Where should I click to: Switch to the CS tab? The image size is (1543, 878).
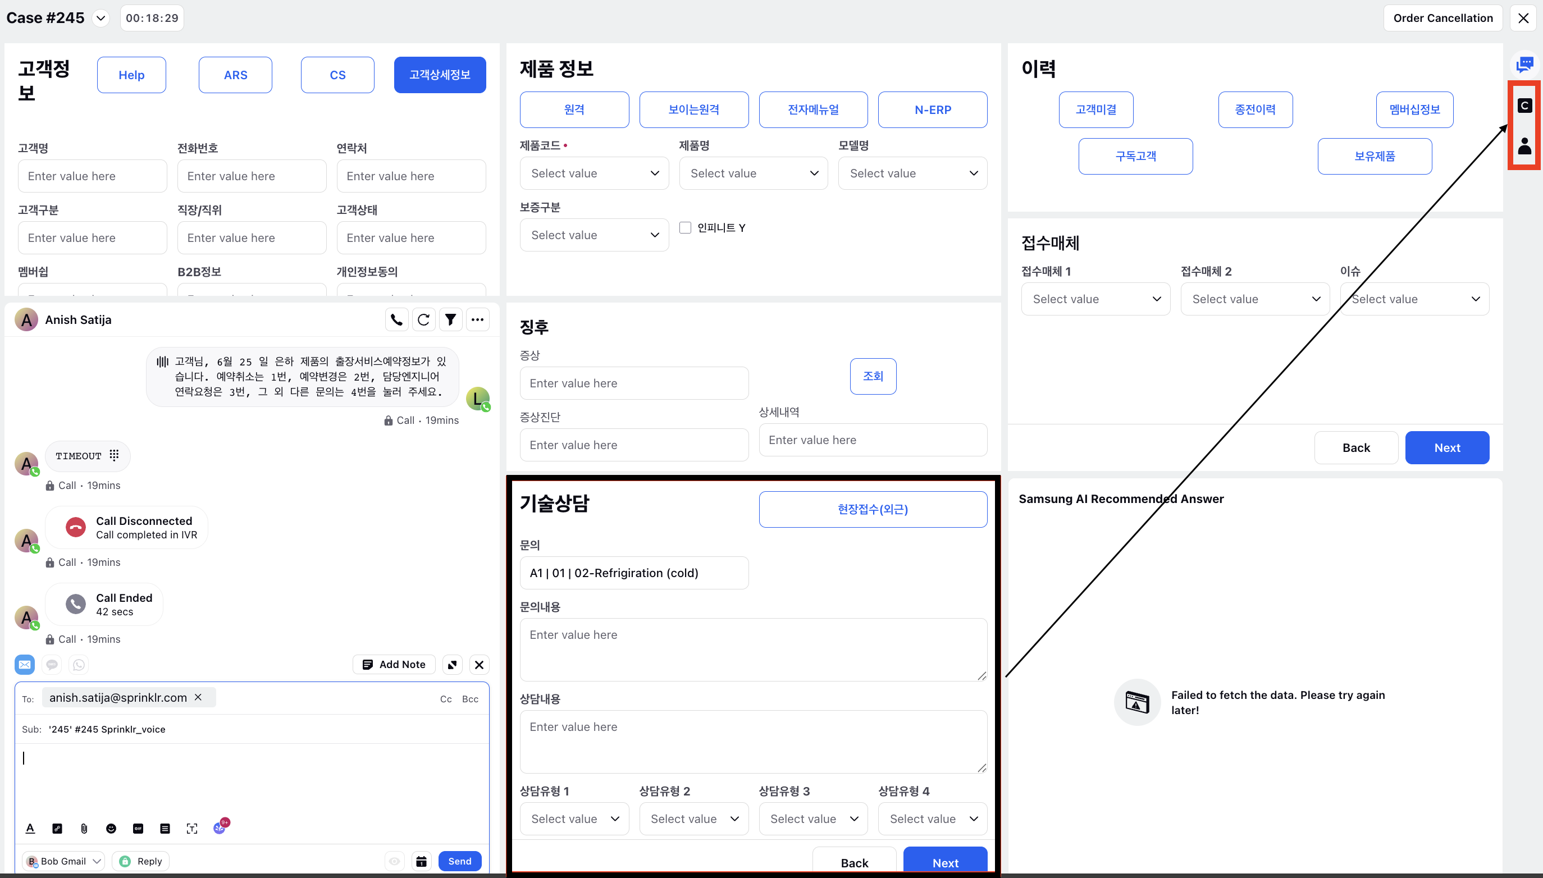pyautogui.click(x=337, y=75)
